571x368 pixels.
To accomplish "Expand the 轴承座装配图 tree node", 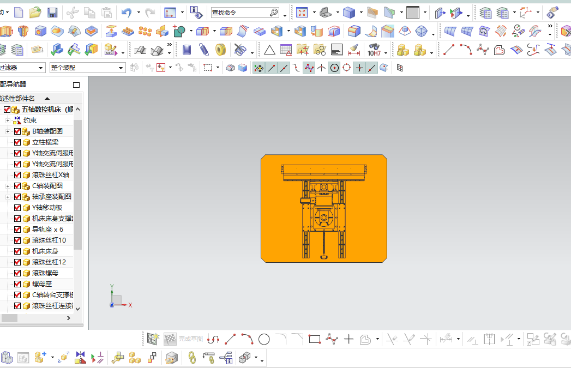I will click(x=8, y=197).
